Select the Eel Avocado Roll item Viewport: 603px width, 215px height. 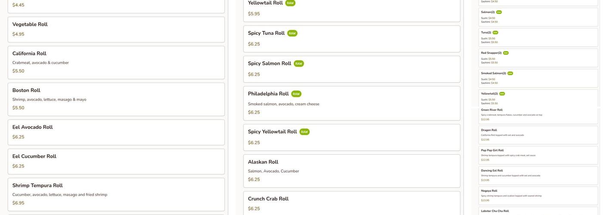click(x=116, y=132)
